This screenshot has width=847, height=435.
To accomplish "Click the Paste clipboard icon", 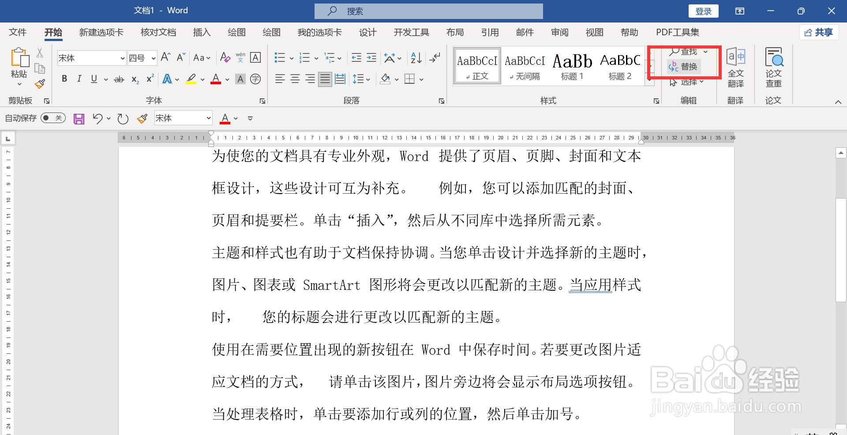I will (19, 58).
